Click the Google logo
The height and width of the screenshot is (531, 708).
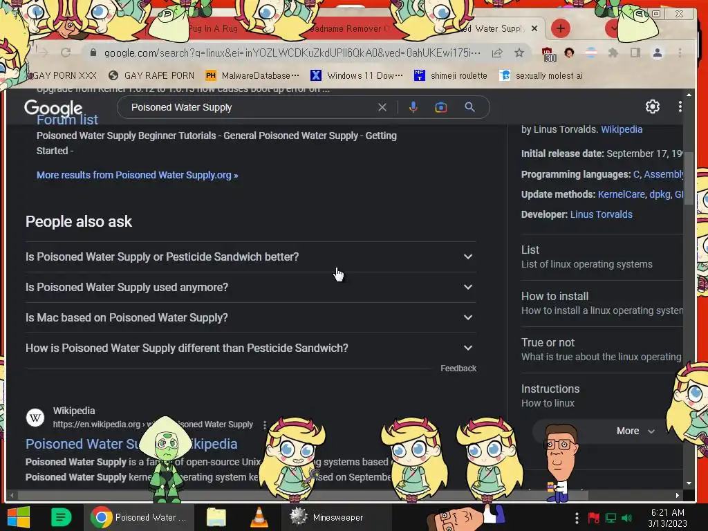(x=53, y=107)
